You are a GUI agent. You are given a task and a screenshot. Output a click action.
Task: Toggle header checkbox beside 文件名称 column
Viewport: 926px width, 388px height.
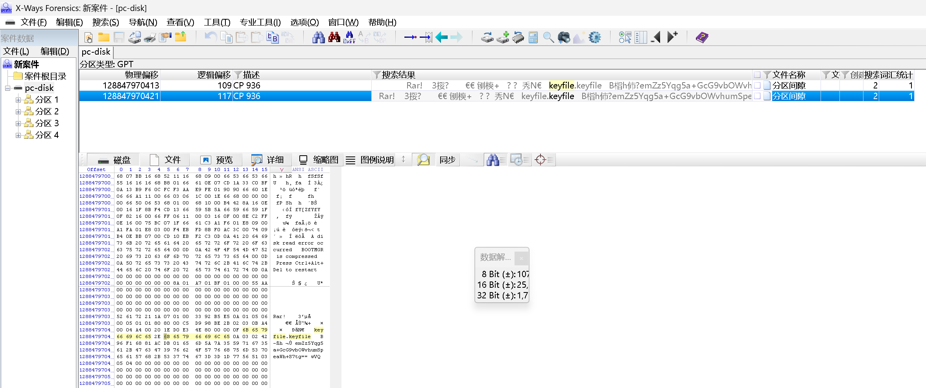[x=757, y=75]
